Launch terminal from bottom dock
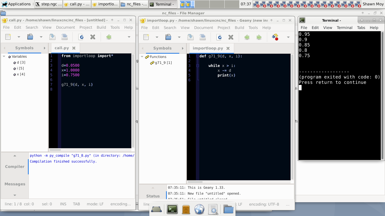 coord(172,209)
